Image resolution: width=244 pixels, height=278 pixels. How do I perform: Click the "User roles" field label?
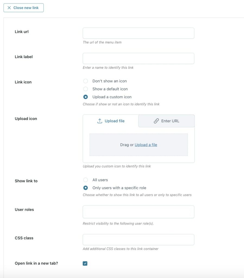coord(24,210)
